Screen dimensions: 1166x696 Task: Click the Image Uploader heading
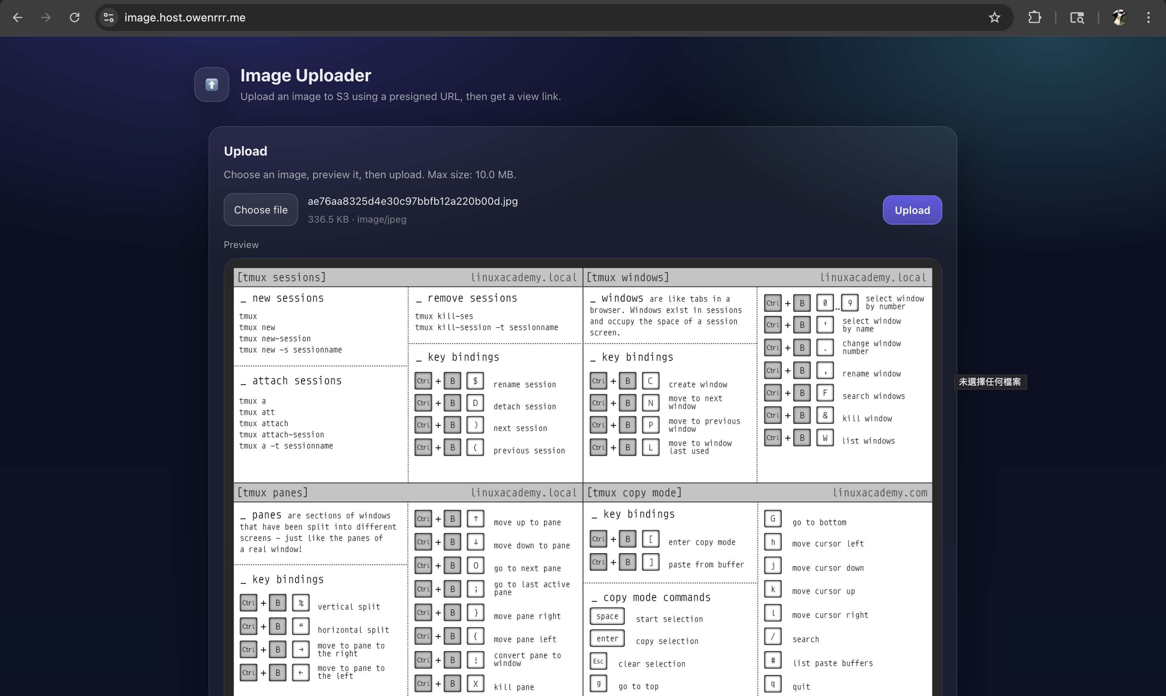(x=305, y=75)
